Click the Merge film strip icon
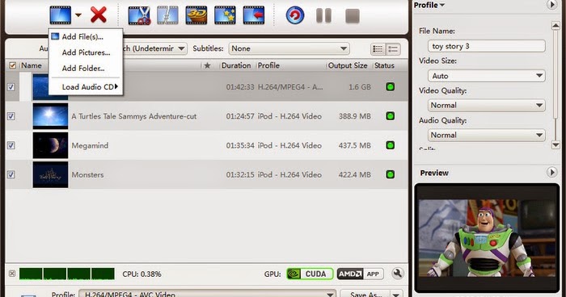566x297 pixels. coord(168,15)
